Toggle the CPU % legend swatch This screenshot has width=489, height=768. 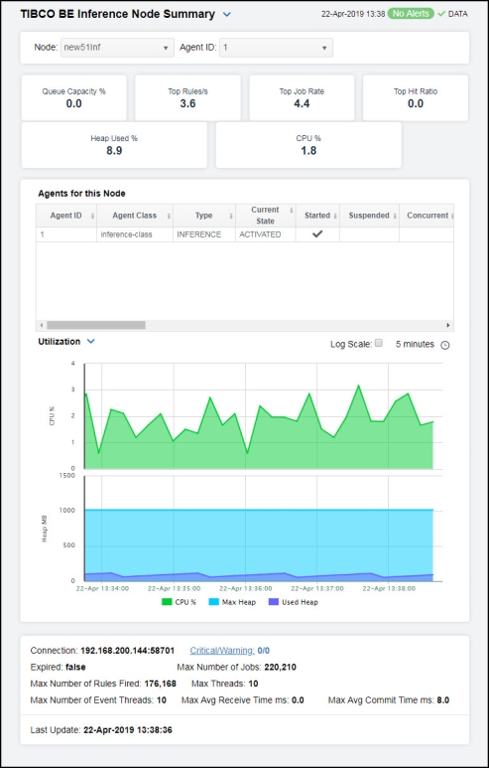(x=168, y=602)
